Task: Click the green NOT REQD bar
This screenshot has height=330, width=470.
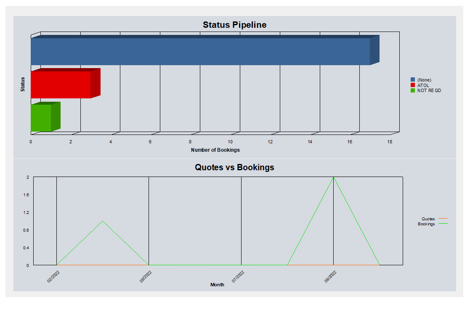Action: pos(45,117)
